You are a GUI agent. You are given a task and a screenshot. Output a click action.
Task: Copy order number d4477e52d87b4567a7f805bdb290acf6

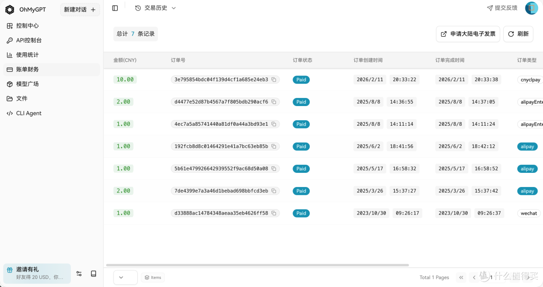coord(274,102)
